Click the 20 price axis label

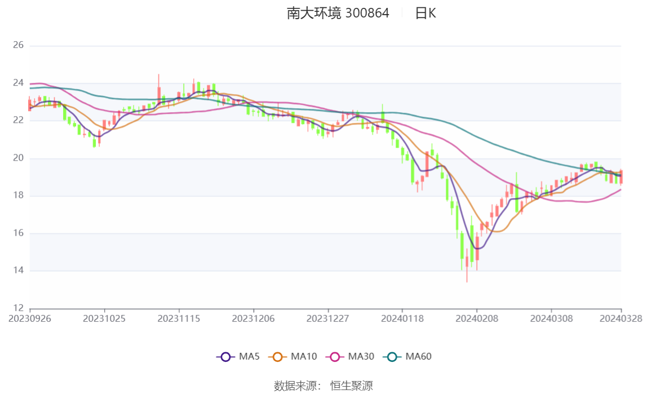18,158
